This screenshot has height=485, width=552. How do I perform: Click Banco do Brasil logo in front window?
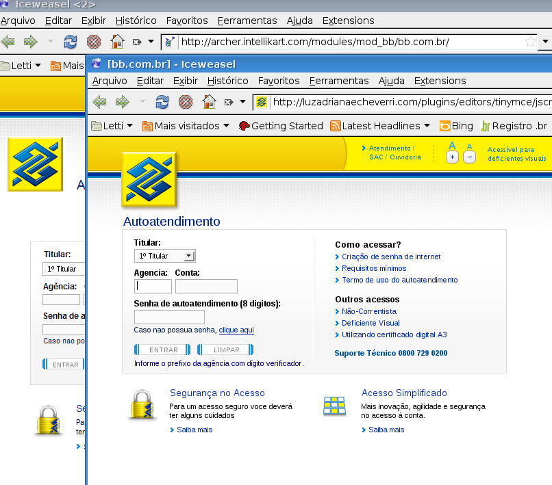click(149, 179)
